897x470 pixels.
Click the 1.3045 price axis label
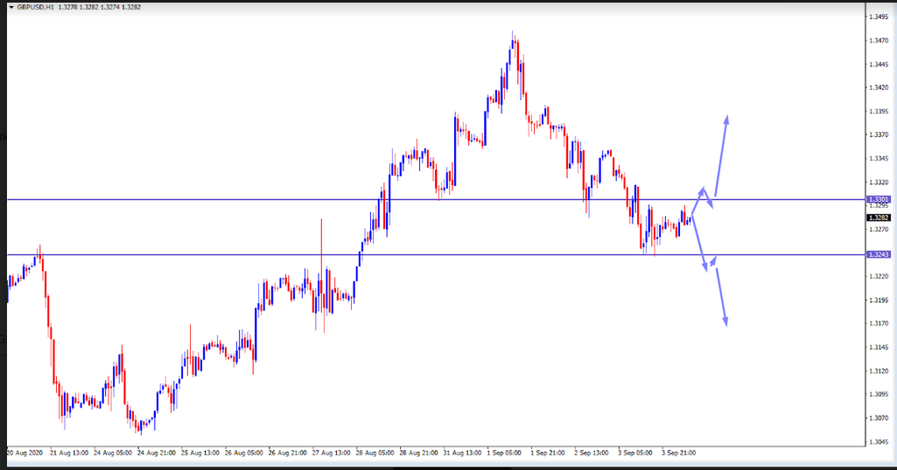coord(879,441)
